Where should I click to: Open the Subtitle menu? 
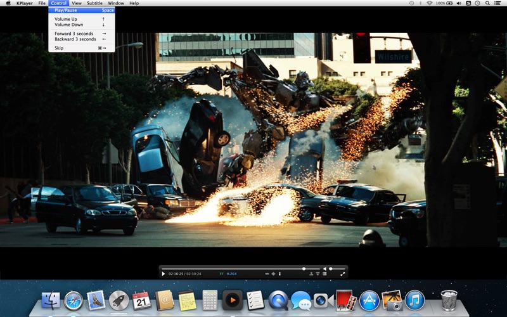[x=94, y=3]
